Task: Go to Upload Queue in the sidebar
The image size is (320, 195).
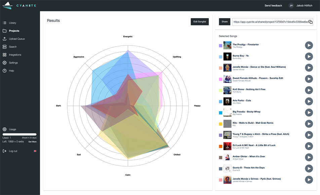Action: [17, 39]
